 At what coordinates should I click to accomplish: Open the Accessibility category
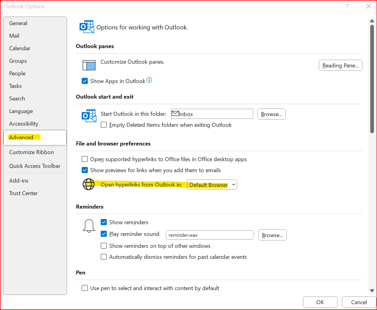coord(35,124)
